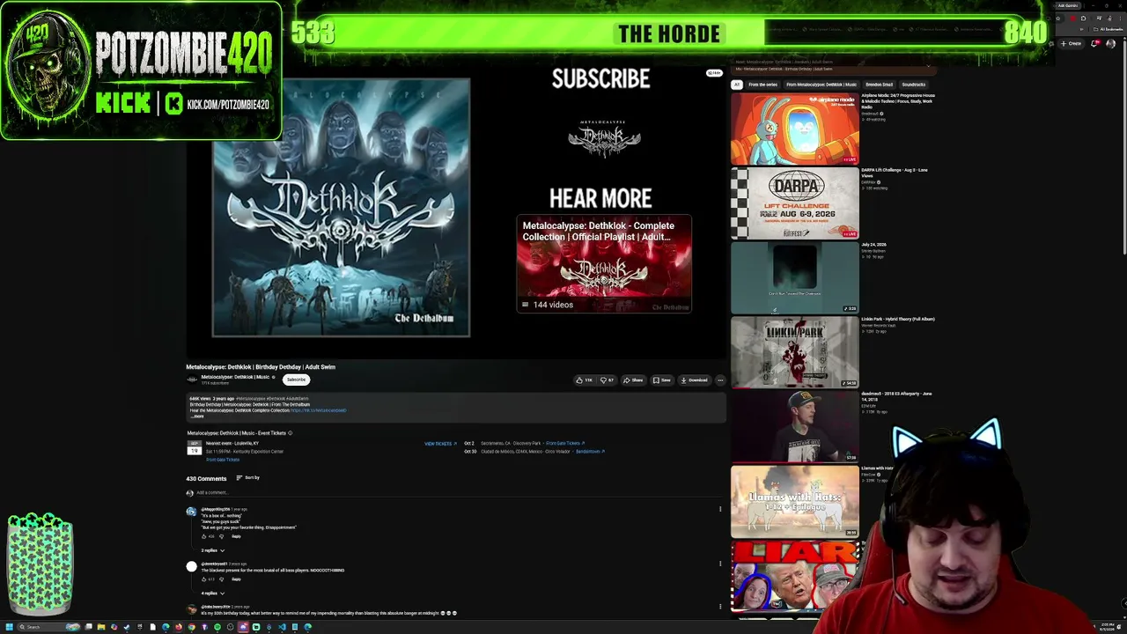Open the Share options for this video

[x=633, y=380]
